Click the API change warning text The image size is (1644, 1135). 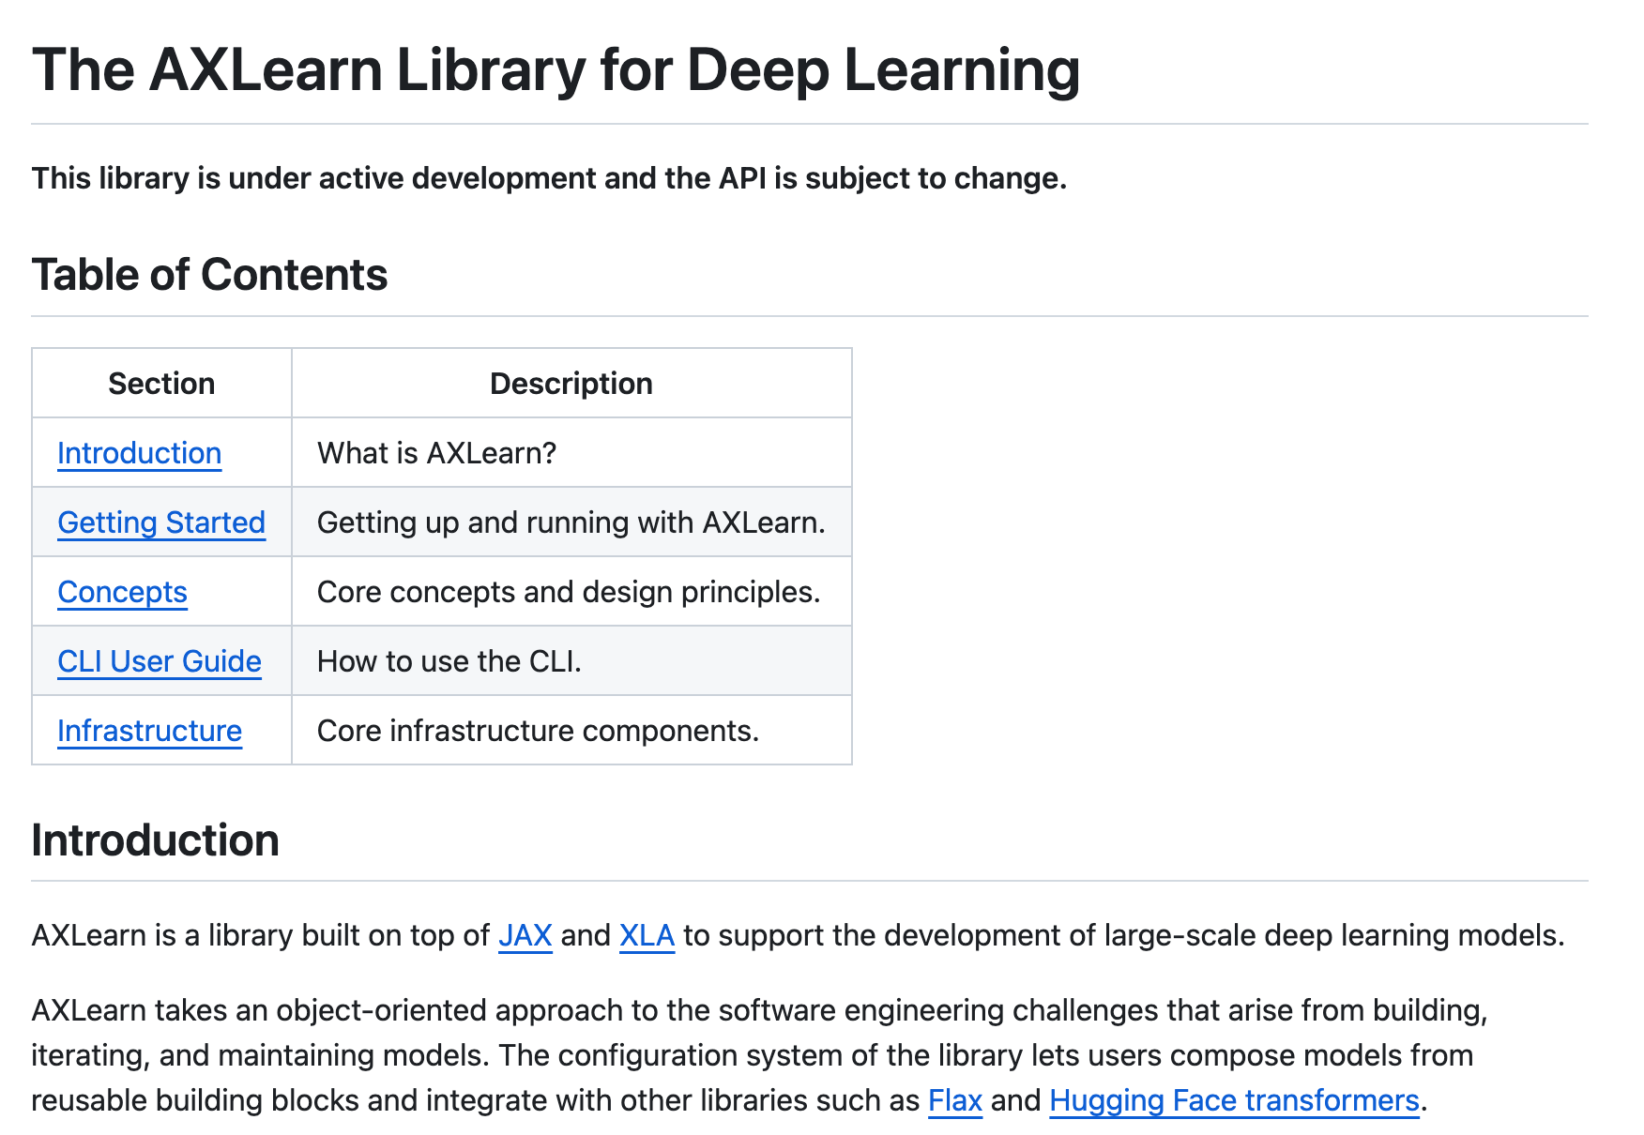[x=549, y=178]
